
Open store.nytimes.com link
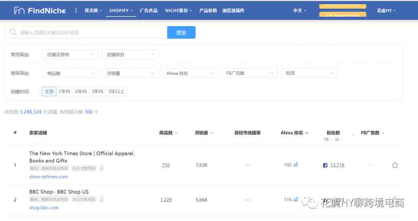[x=48, y=177]
